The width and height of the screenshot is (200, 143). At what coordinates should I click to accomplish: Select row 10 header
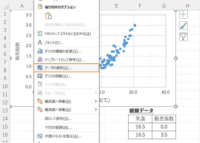point(5,86)
